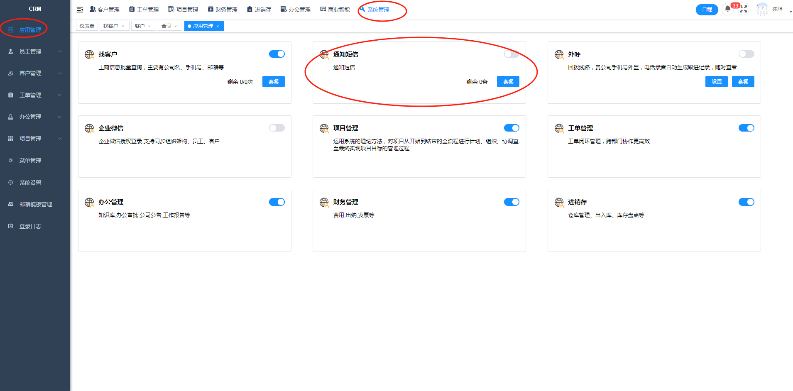Expand the 员工管理 sidebar chevron
This screenshot has height=391, width=793.
coord(59,51)
